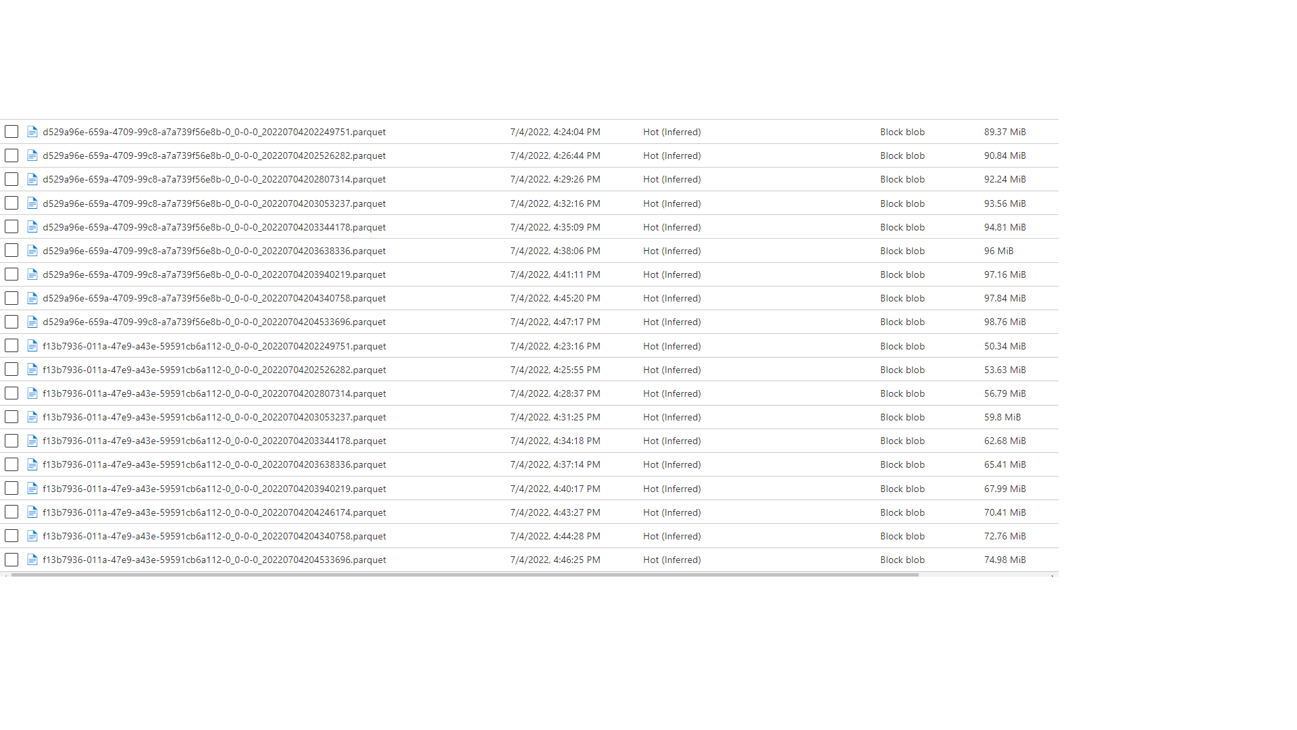Click file icon of f13b7936 50.34 MiB parquet
The width and height of the screenshot is (1297, 730).
(32, 346)
